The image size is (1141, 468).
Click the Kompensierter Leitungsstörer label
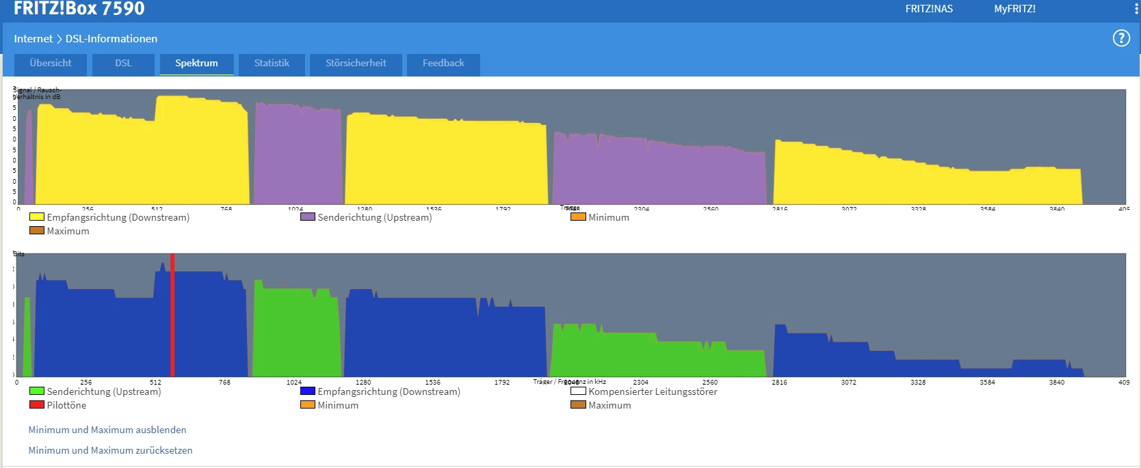coord(653,391)
